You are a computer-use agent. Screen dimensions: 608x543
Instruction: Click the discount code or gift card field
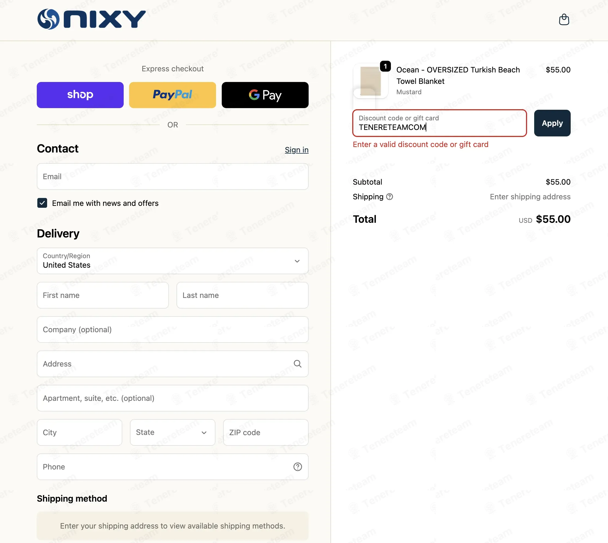tap(439, 123)
